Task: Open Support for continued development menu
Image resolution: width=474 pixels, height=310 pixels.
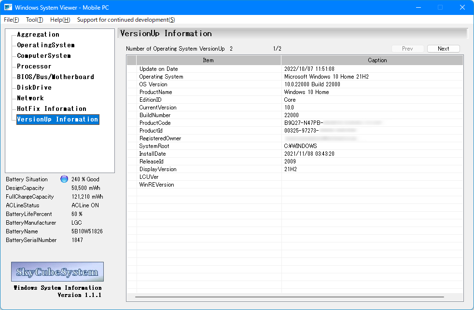Action: coord(126,20)
